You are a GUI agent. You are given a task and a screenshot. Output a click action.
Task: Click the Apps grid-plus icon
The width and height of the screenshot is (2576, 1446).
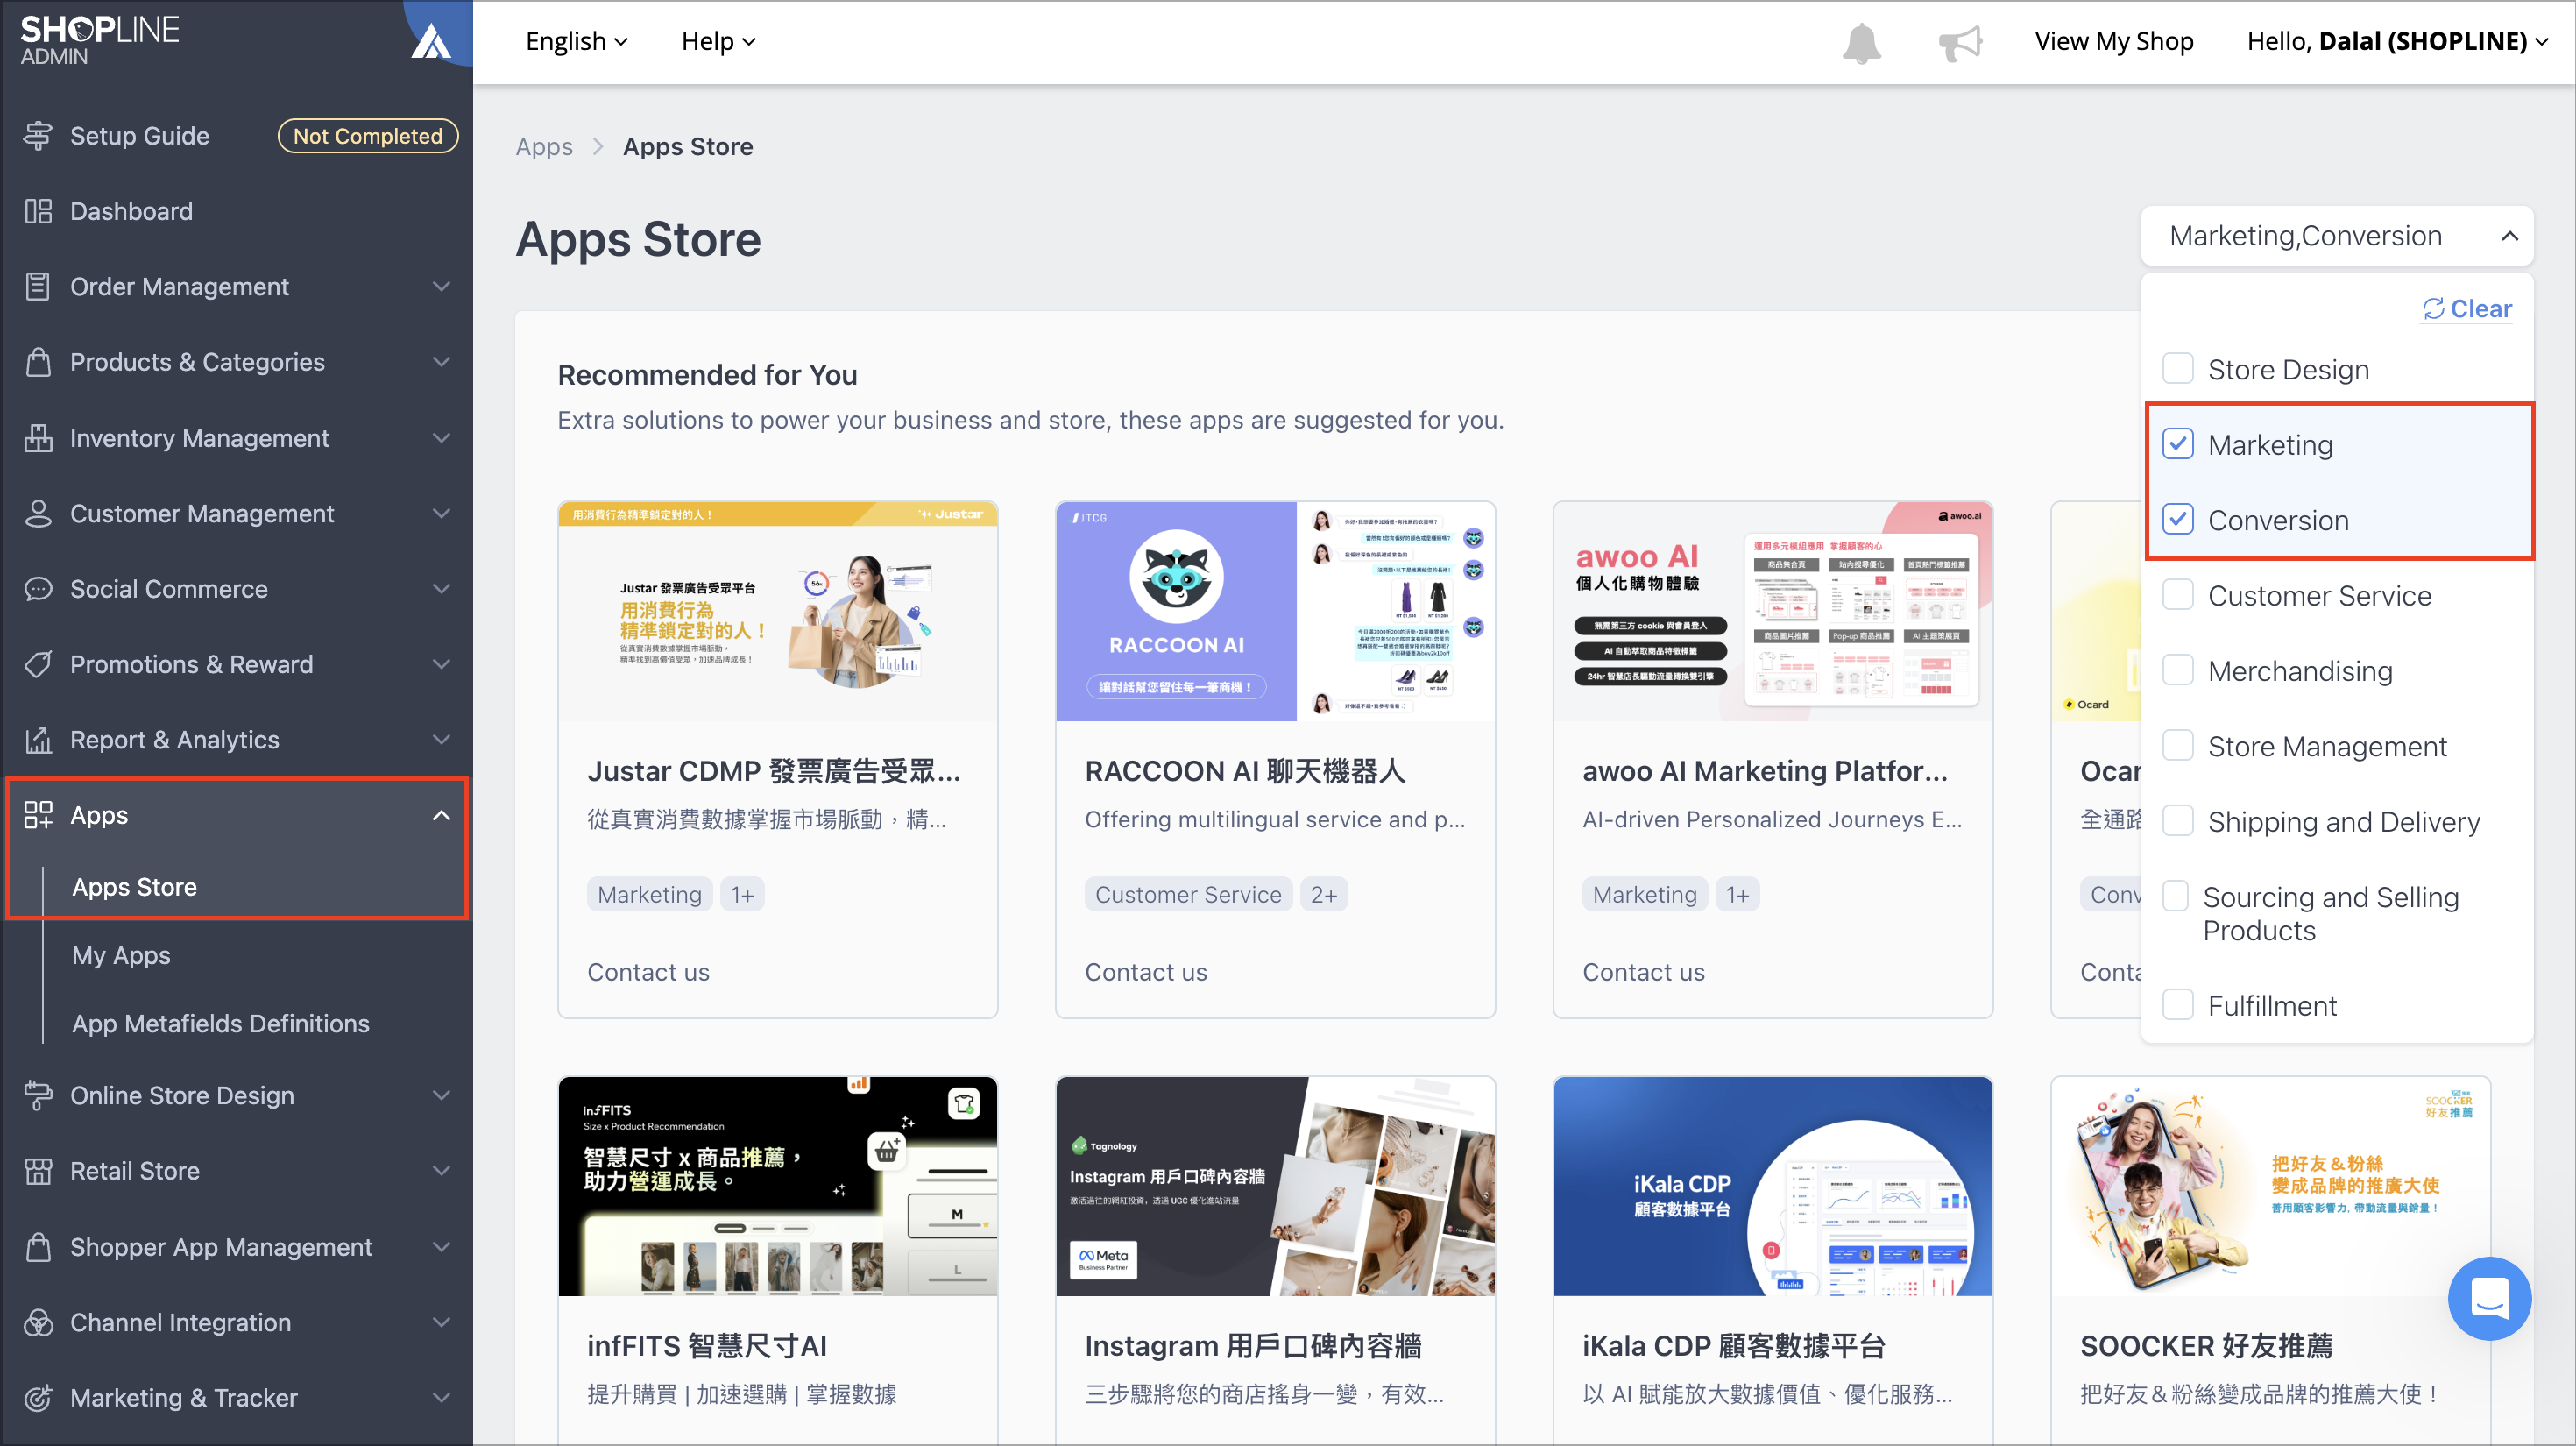[38, 815]
